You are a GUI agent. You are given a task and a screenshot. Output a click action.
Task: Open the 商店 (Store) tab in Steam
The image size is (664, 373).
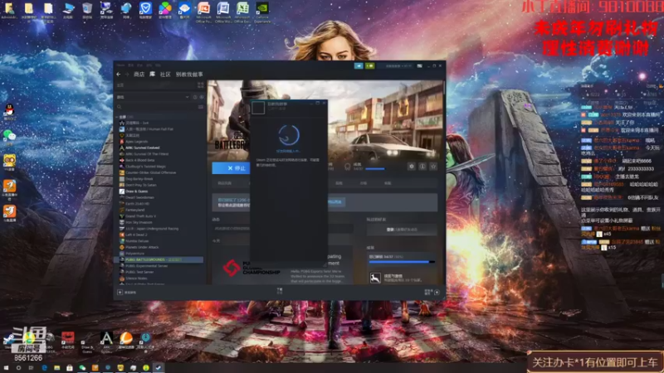click(139, 75)
